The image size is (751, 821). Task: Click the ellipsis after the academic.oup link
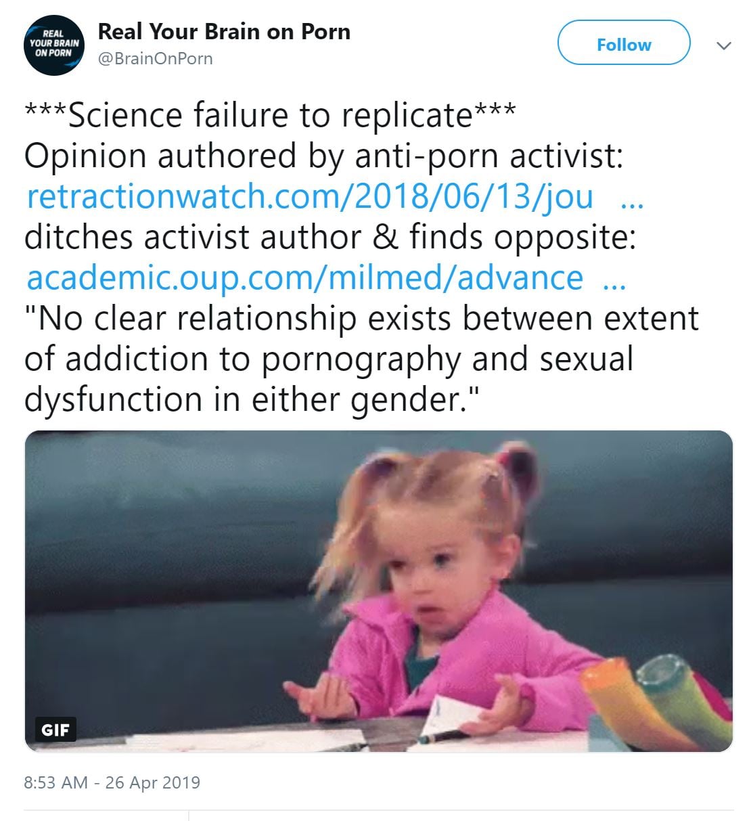[614, 281]
